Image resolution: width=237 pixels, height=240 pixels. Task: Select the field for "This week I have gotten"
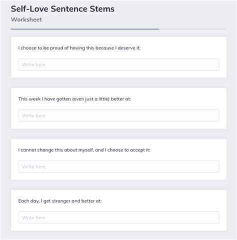click(x=118, y=115)
